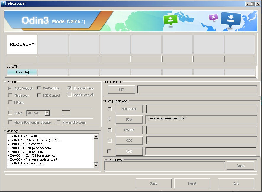Click the Start button
The image size is (262, 192).
point(154,183)
